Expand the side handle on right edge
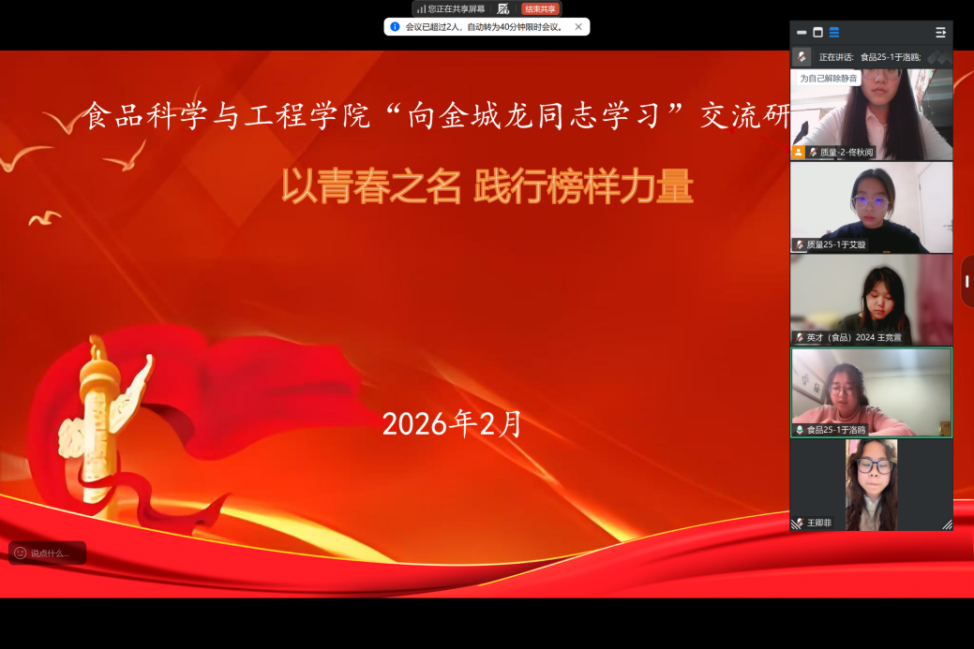The height and width of the screenshot is (649, 974). coord(967,281)
